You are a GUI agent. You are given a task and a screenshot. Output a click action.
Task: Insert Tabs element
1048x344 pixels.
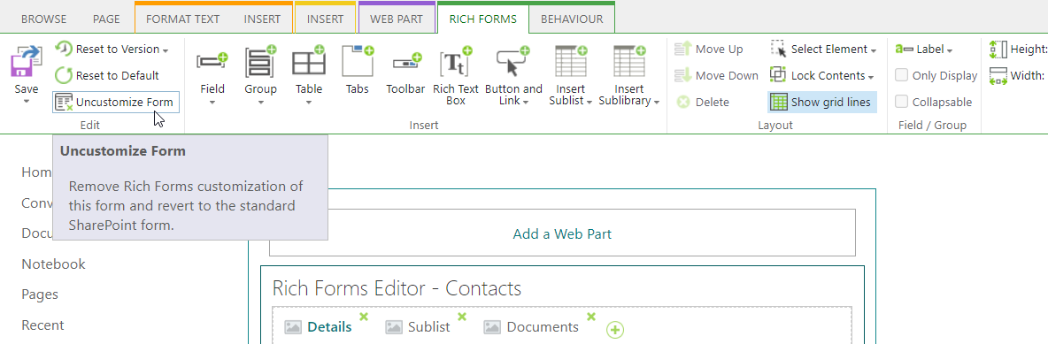click(358, 70)
